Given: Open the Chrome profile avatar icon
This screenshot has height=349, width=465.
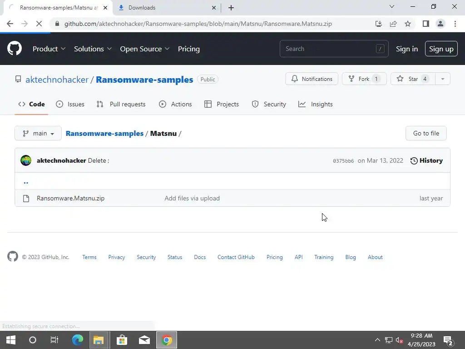Looking at the screenshot, I should [440, 24].
